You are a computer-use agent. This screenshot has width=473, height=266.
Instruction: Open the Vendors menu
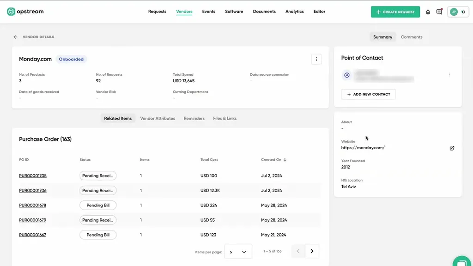tap(184, 12)
